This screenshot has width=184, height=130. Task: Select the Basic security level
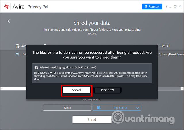coord(67,108)
